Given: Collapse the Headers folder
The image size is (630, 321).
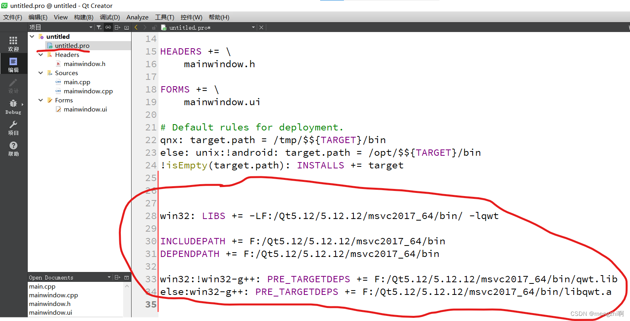Looking at the screenshot, I should tap(41, 55).
